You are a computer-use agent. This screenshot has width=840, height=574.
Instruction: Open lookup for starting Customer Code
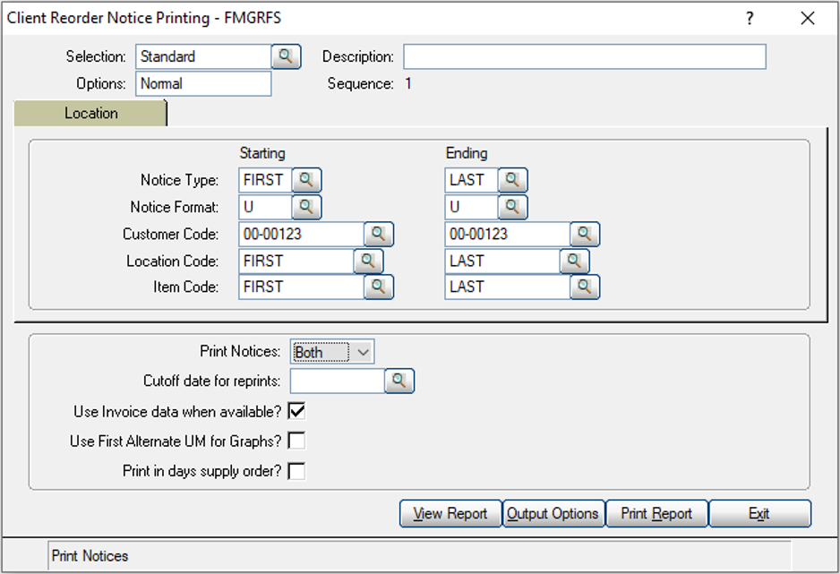tap(379, 234)
